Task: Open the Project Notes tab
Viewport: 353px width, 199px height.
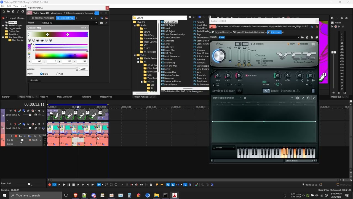Action: click(x=106, y=97)
